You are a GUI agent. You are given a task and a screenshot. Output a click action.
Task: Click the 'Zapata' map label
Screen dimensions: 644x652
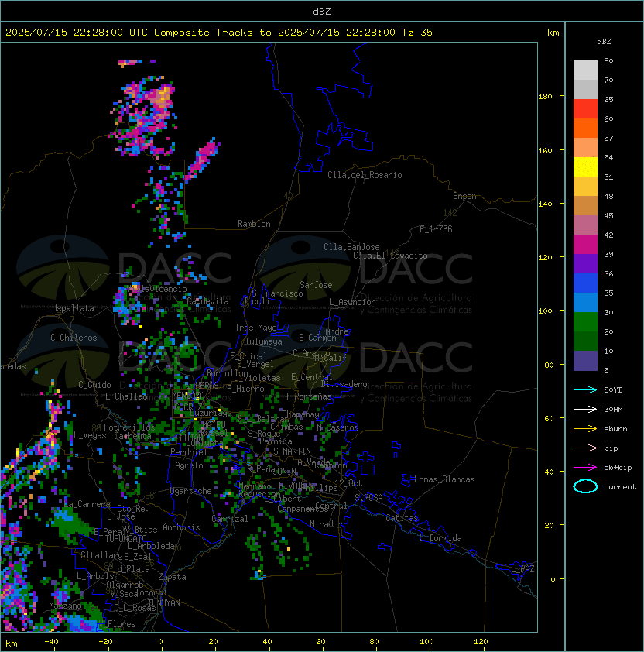(x=172, y=577)
